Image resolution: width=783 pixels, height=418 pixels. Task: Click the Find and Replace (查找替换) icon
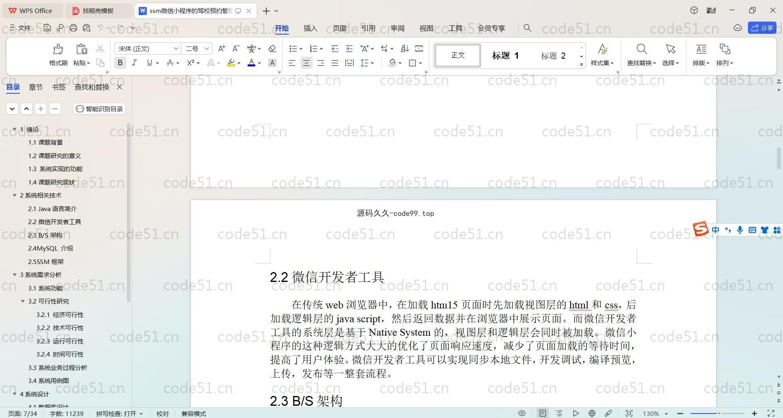click(x=641, y=49)
